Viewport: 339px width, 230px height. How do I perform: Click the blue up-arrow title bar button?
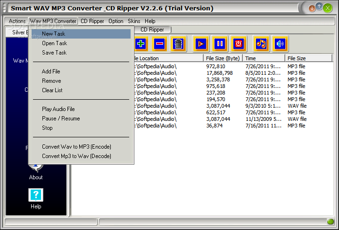[x=319, y=7]
